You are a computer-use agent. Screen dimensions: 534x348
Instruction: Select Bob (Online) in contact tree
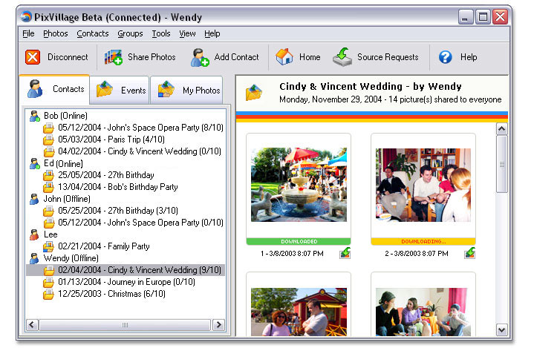(65, 116)
